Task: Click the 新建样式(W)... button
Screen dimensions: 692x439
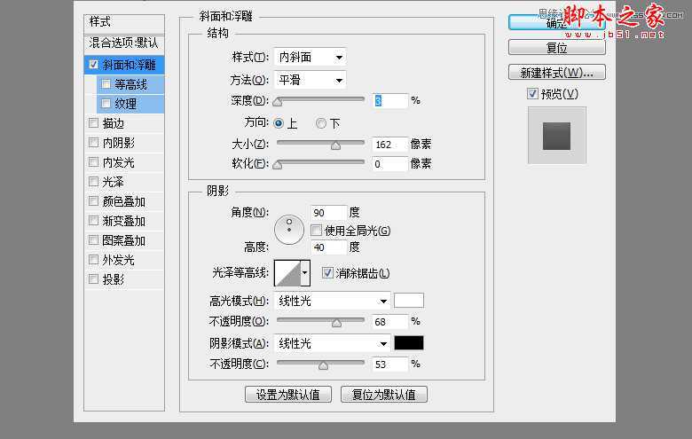Action: tap(556, 72)
